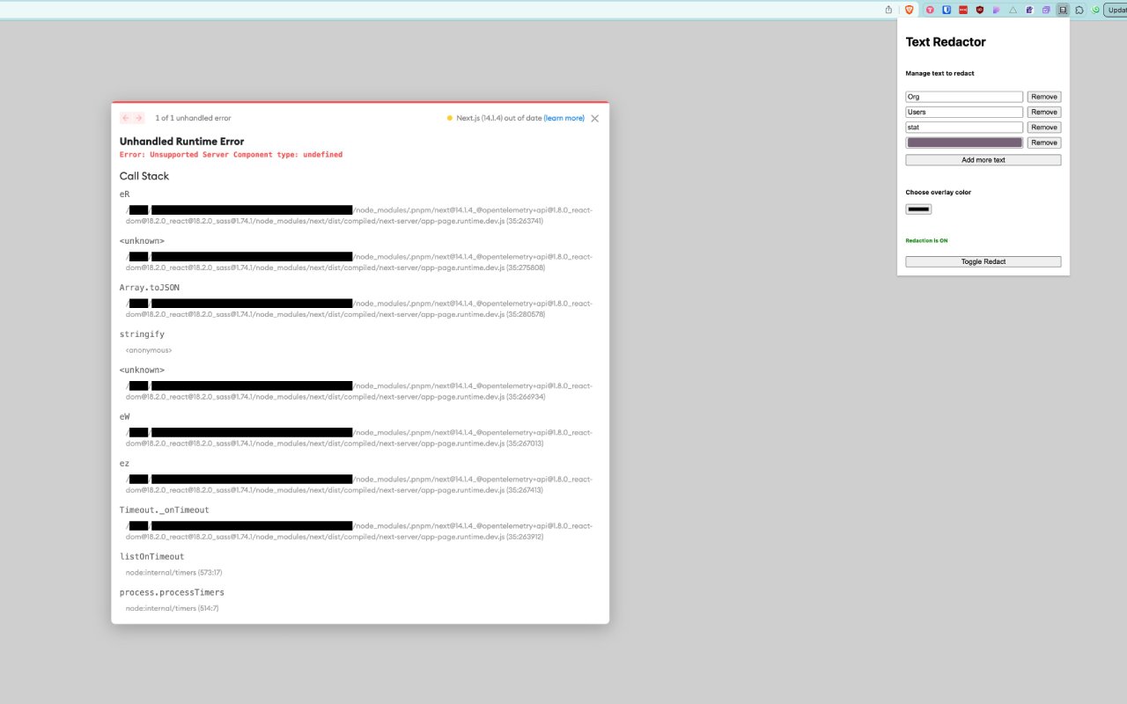Open the purple clipboard extension icon
Screen dimensions: 1127x704
tap(1029, 10)
